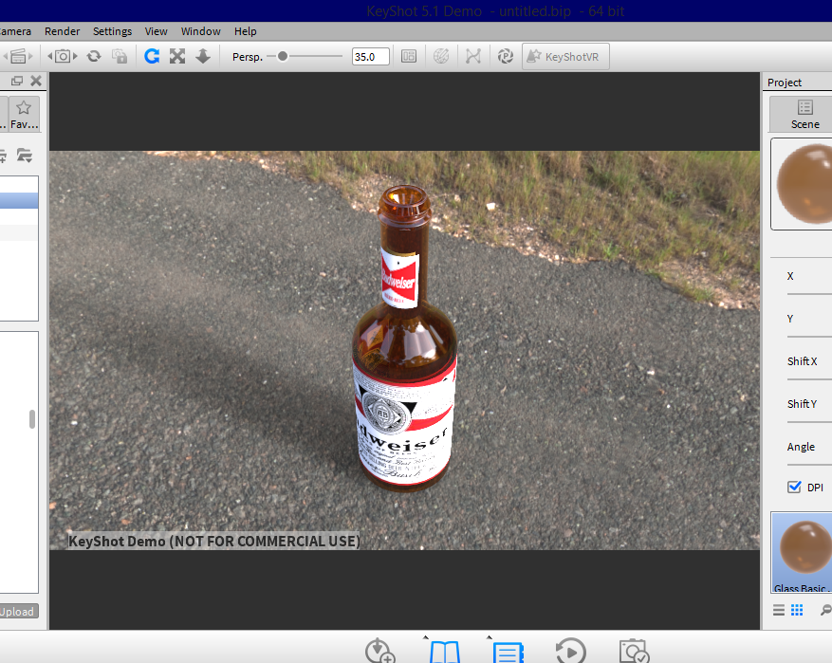Switch material list to list view
This screenshot has height=663, width=832.
[779, 611]
